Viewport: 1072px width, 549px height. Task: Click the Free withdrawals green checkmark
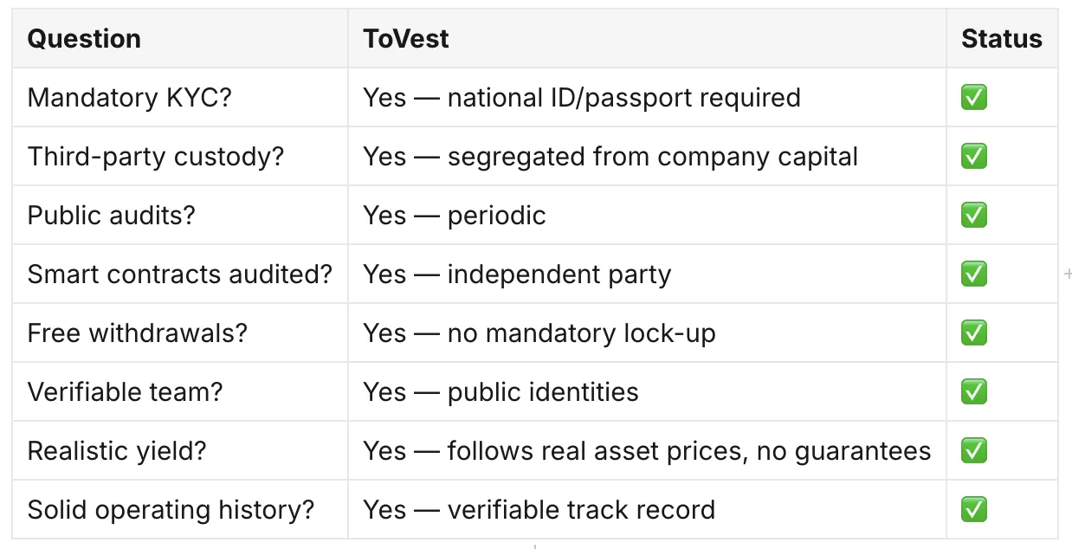coord(974,333)
